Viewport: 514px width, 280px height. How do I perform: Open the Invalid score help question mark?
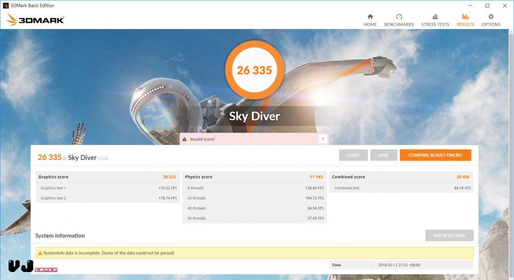323,139
